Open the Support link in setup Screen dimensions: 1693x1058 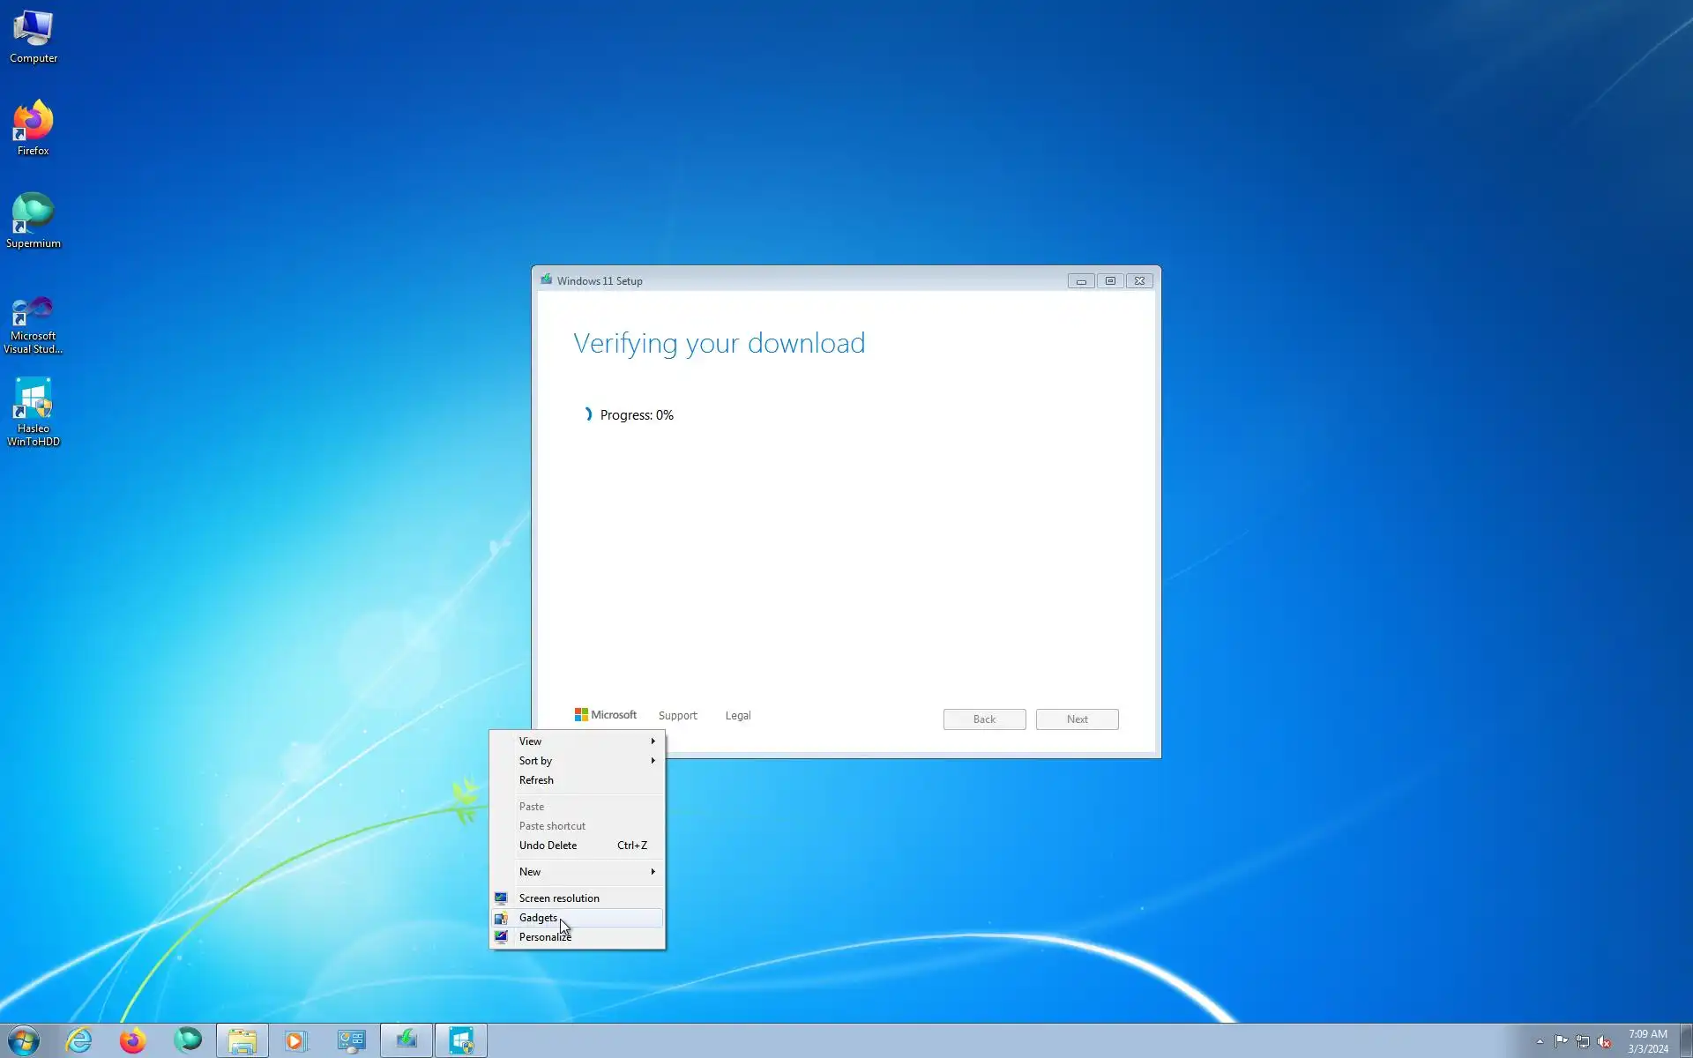tap(677, 716)
